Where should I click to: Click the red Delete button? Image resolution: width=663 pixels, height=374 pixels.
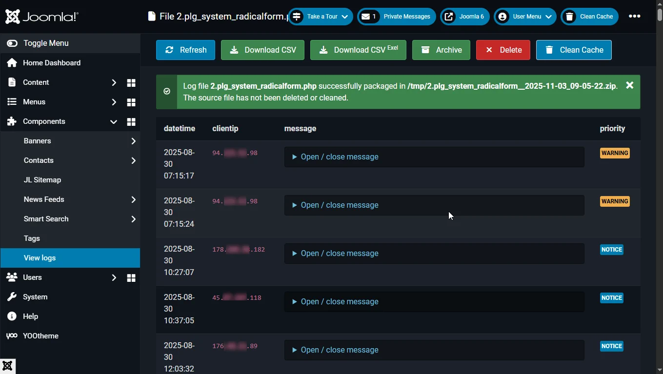point(503,50)
